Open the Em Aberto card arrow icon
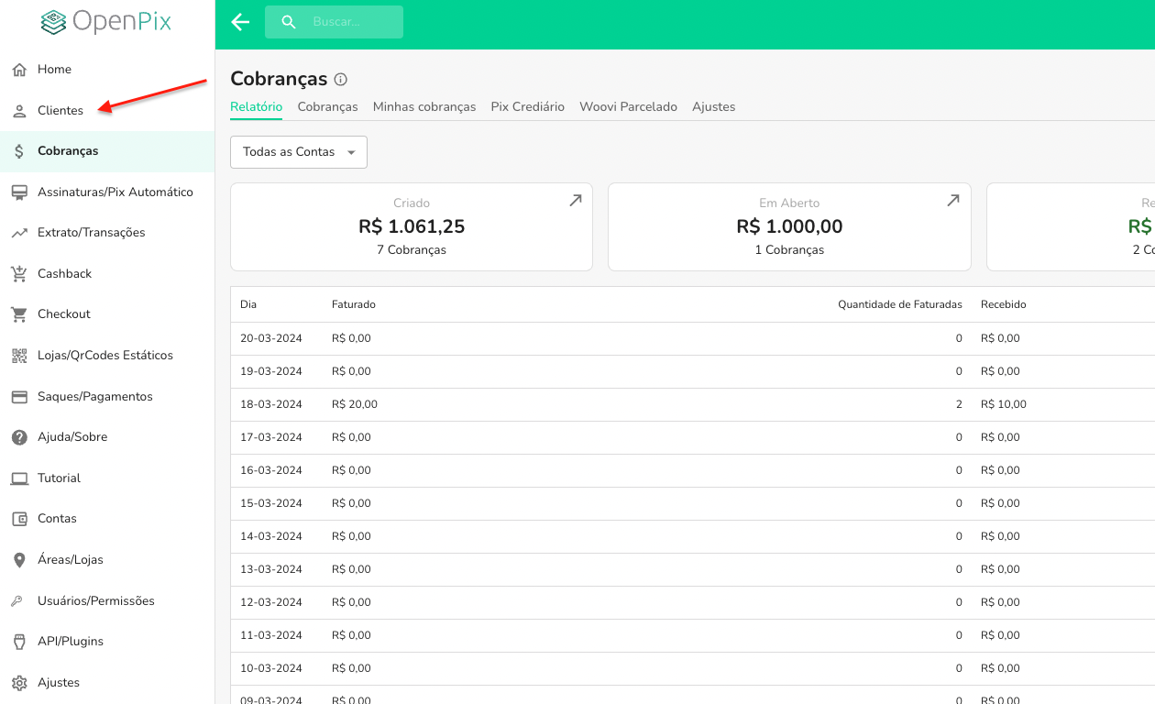The image size is (1155, 704). click(952, 201)
